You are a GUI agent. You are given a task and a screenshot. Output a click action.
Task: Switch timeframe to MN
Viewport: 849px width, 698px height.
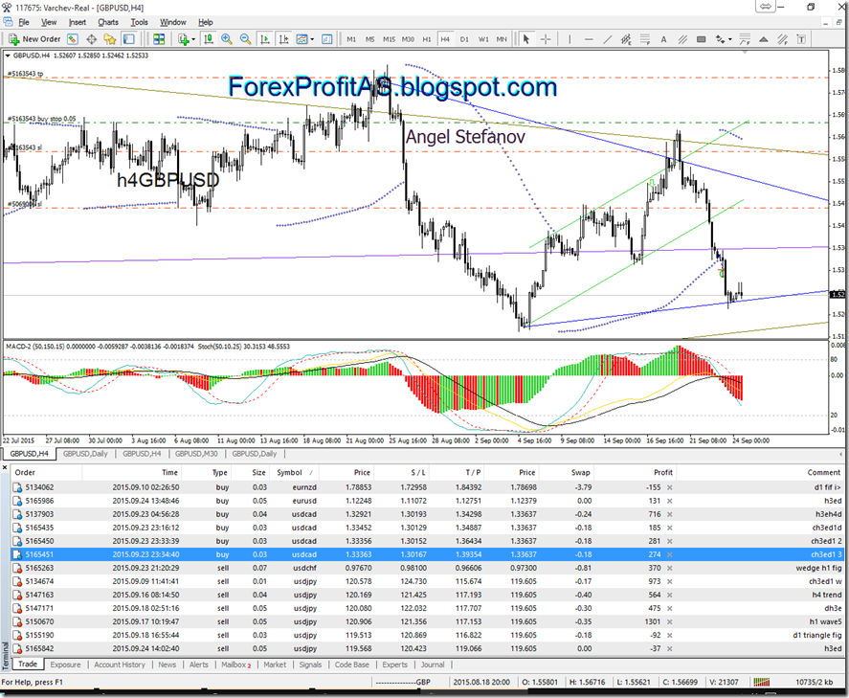(502, 39)
